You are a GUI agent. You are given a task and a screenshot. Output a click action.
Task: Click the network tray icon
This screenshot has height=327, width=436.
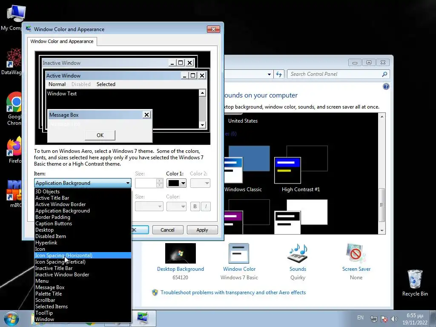tap(374, 319)
